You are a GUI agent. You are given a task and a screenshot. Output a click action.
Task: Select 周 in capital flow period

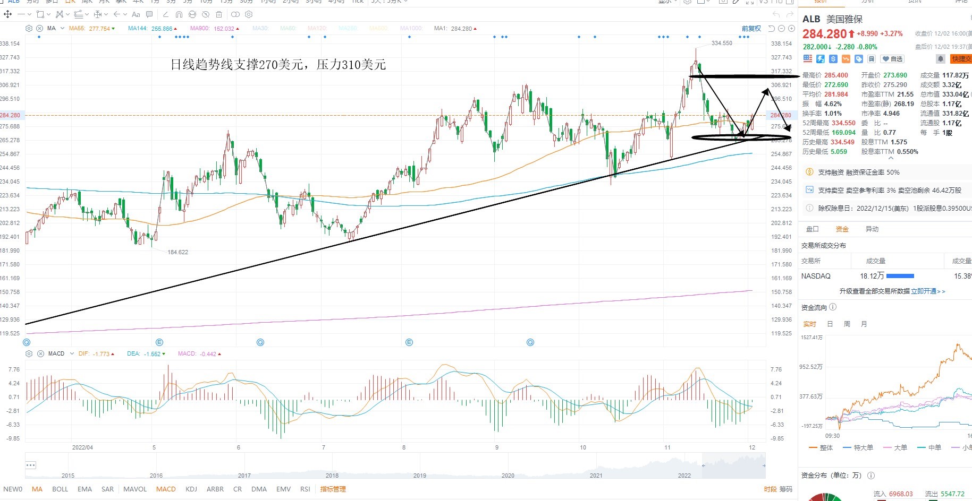pyautogui.click(x=847, y=324)
